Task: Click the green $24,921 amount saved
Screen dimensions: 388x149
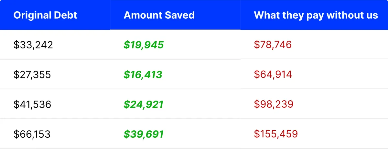Action: coord(143,104)
